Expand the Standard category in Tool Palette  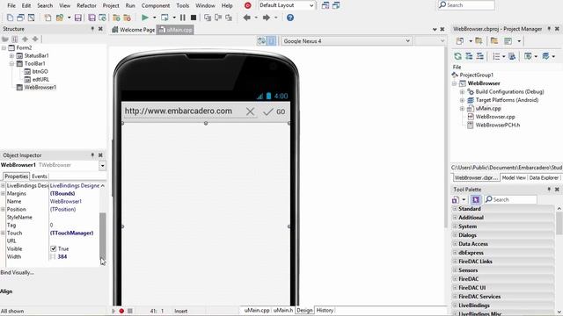tap(455, 209)
